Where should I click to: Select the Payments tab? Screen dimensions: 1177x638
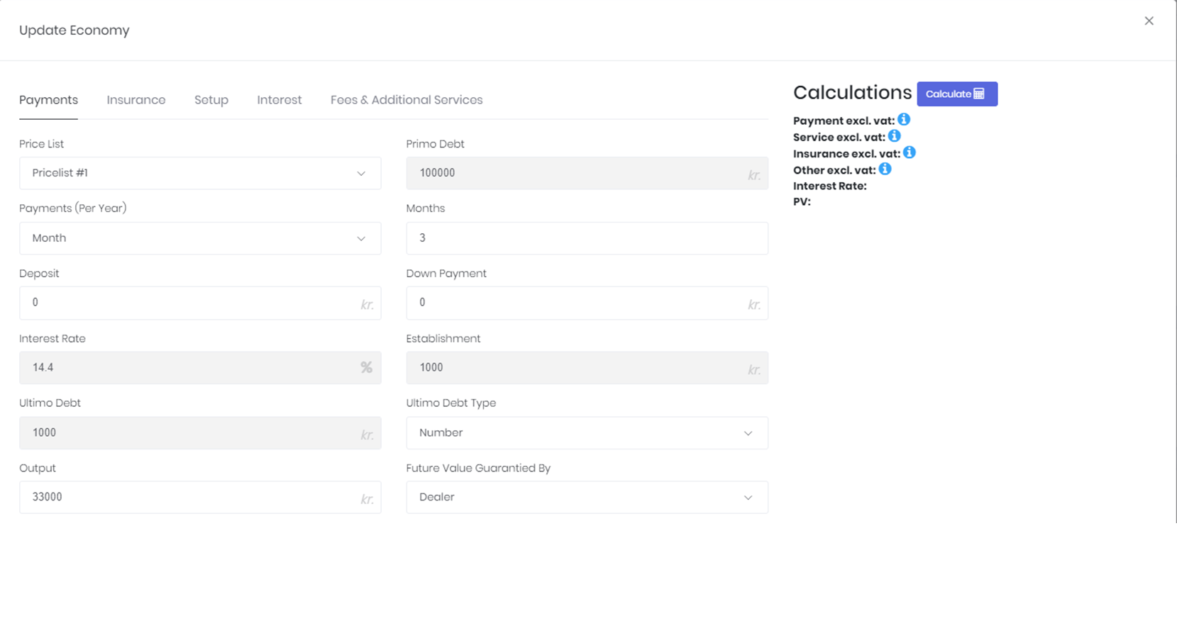pos(48,100)
